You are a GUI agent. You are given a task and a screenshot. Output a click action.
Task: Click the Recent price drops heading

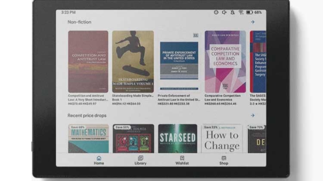87,115
